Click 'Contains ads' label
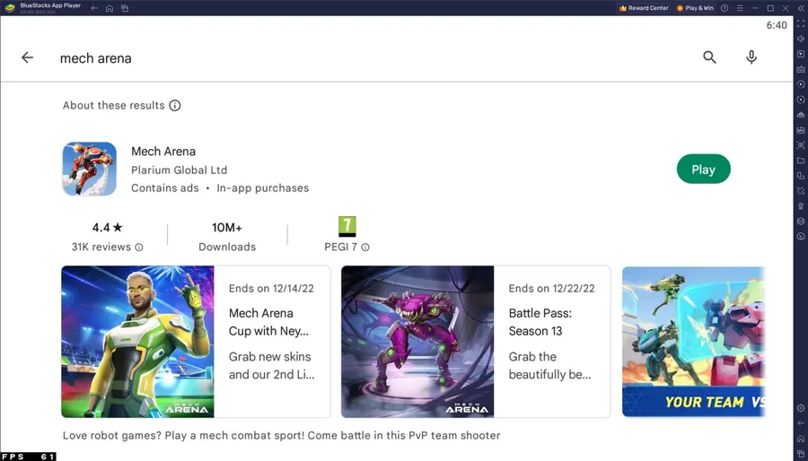This screenshot has width=808, height=461. (x=165, y=188)
